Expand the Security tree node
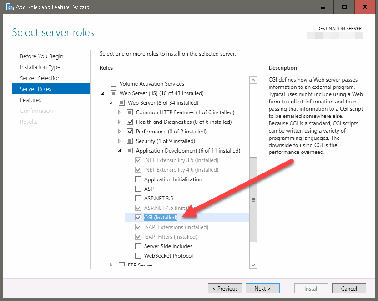The width and height of the screenshot is (378, 301). coord(120,141)
